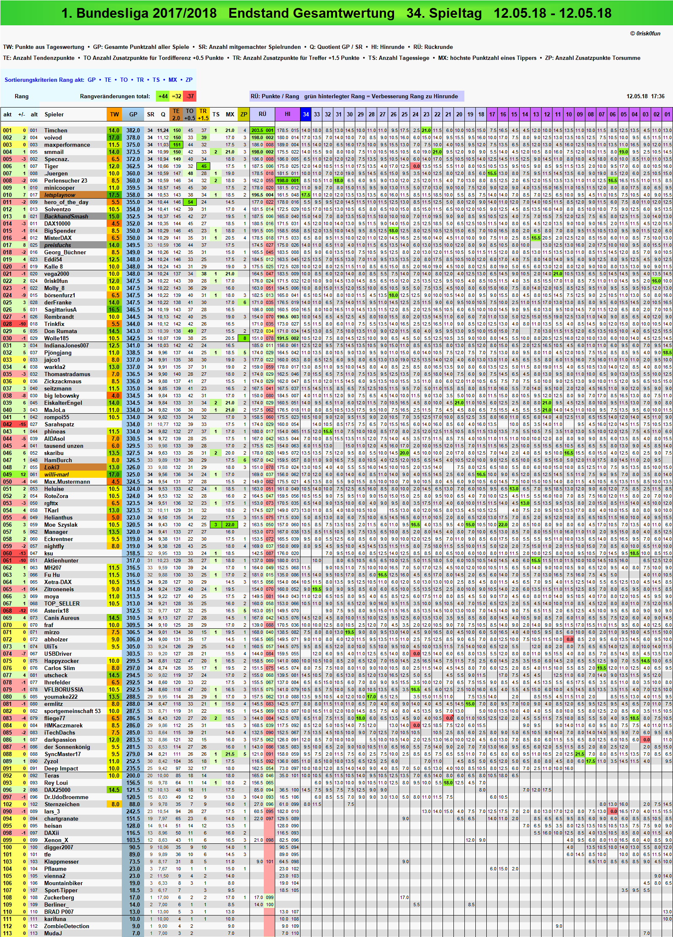Image resolution: width=673 pixels, height=937 pixels.
Task: Click the SR column header
Action: pos(150,114)
